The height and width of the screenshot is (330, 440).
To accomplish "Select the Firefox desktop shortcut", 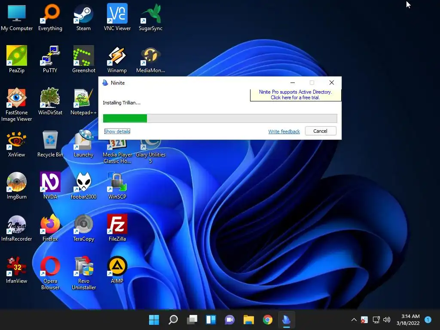I will click(50, 228).
